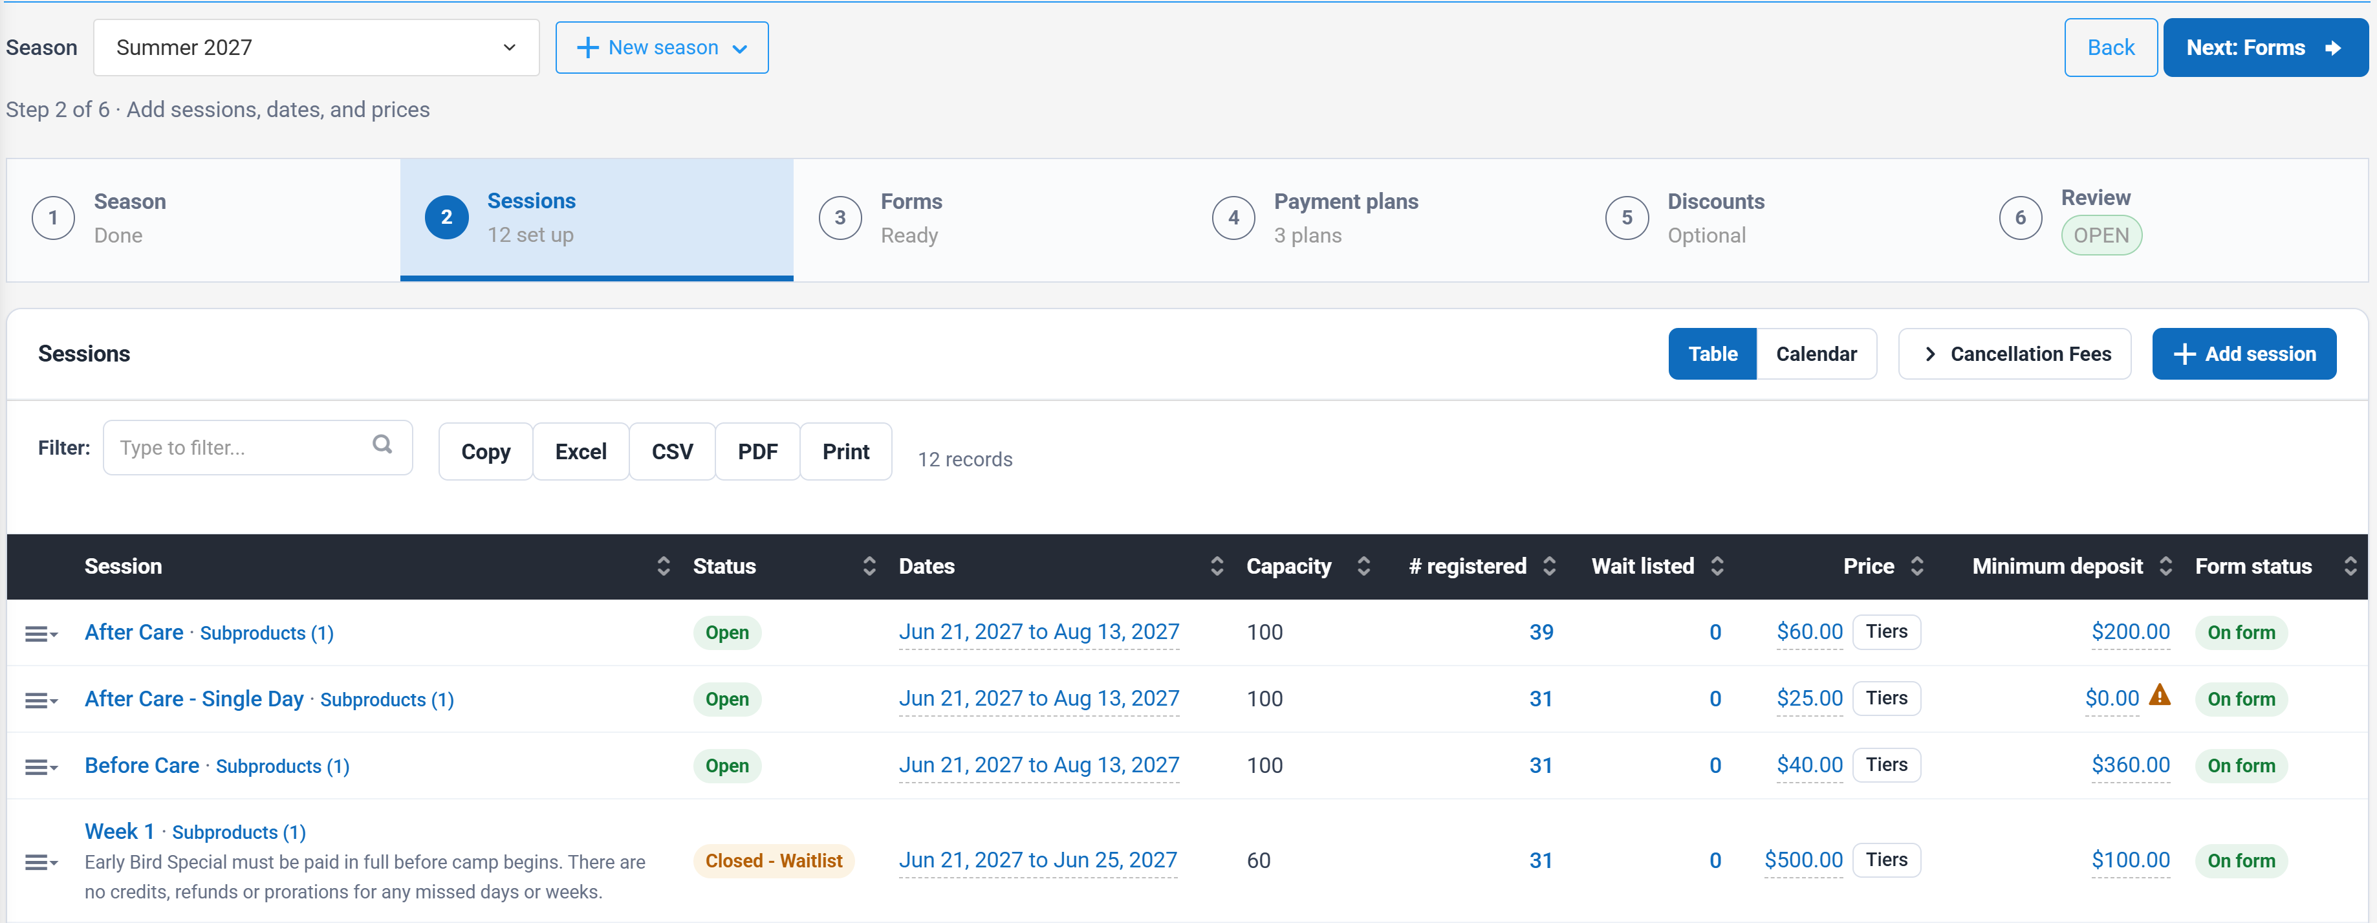Click the search magnifier icon in filter box
The height and width of the screenshot is (923, 2377).
tap(382, 445)
